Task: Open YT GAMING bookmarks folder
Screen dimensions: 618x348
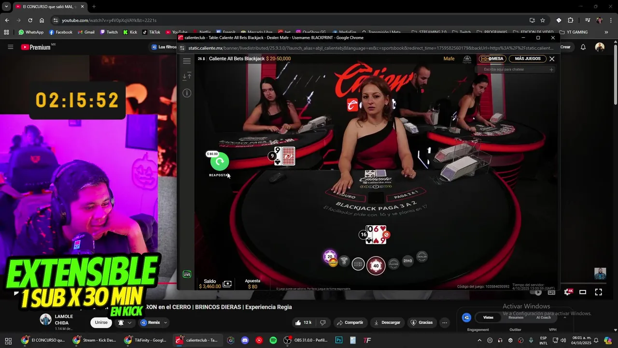Action: click(574, 32)
